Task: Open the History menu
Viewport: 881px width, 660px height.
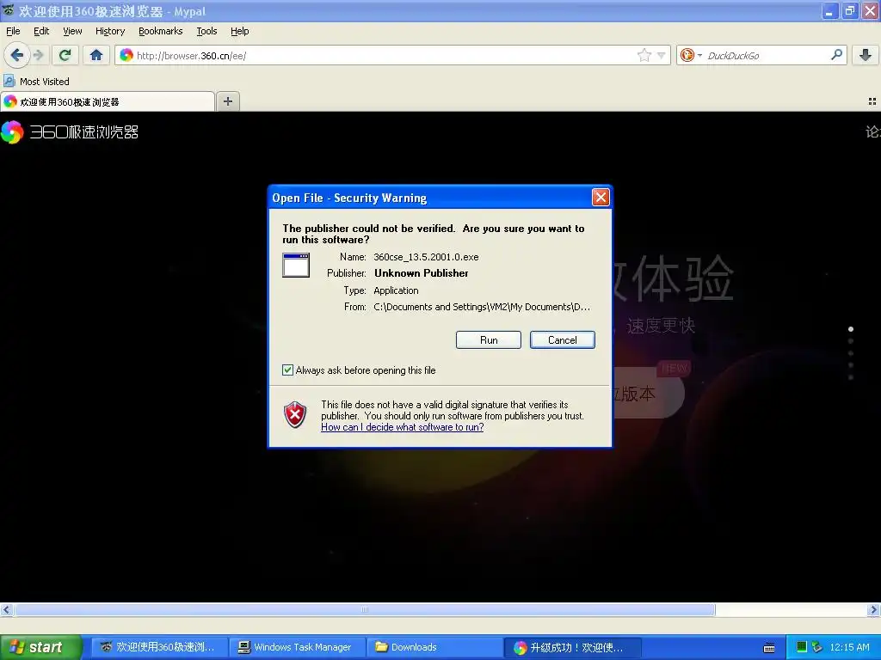Action: coord(110,31)
